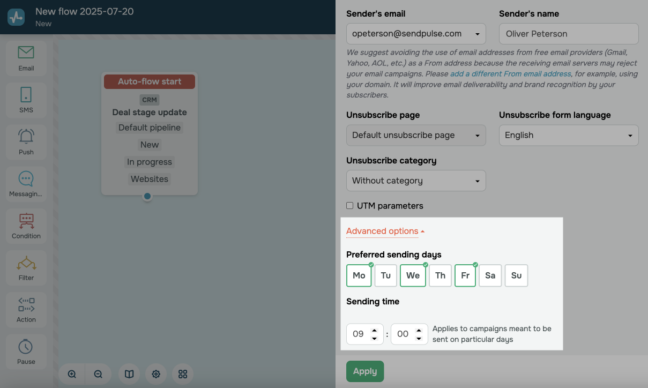Image resolution: width=648 pixels, height=388 pixels.
Task: Choose the Messaging element icon
Action: [26, 183]
